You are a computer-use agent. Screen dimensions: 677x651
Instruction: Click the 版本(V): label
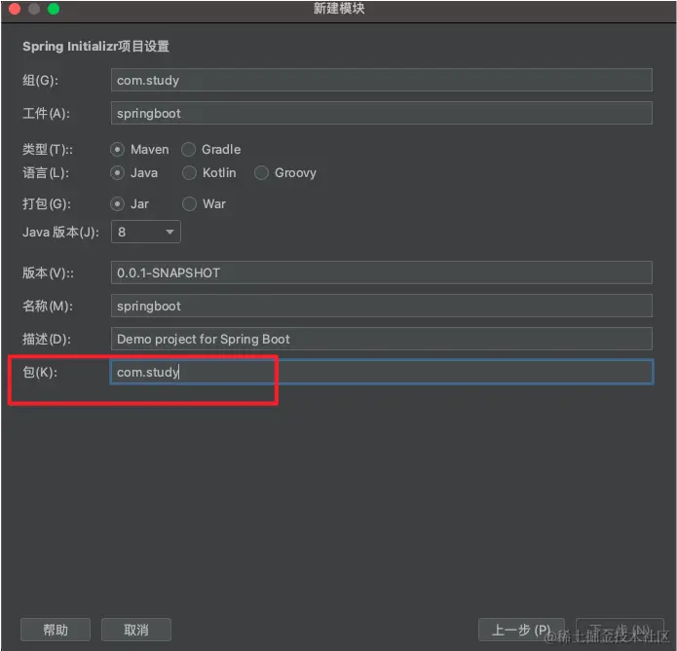(48, 273)
